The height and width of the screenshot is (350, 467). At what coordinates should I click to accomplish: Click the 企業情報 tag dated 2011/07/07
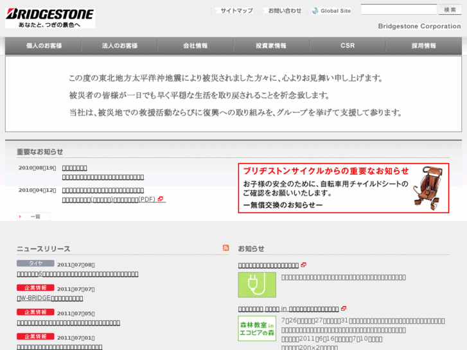35,288
